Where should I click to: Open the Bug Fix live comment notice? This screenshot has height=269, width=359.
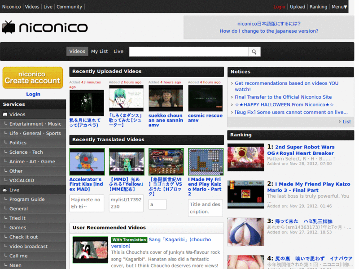click(291, 112)
